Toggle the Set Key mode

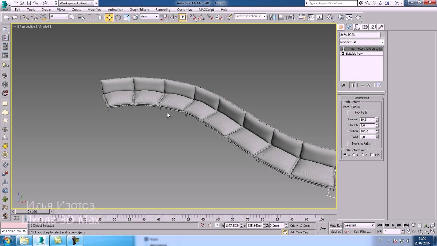336,231
